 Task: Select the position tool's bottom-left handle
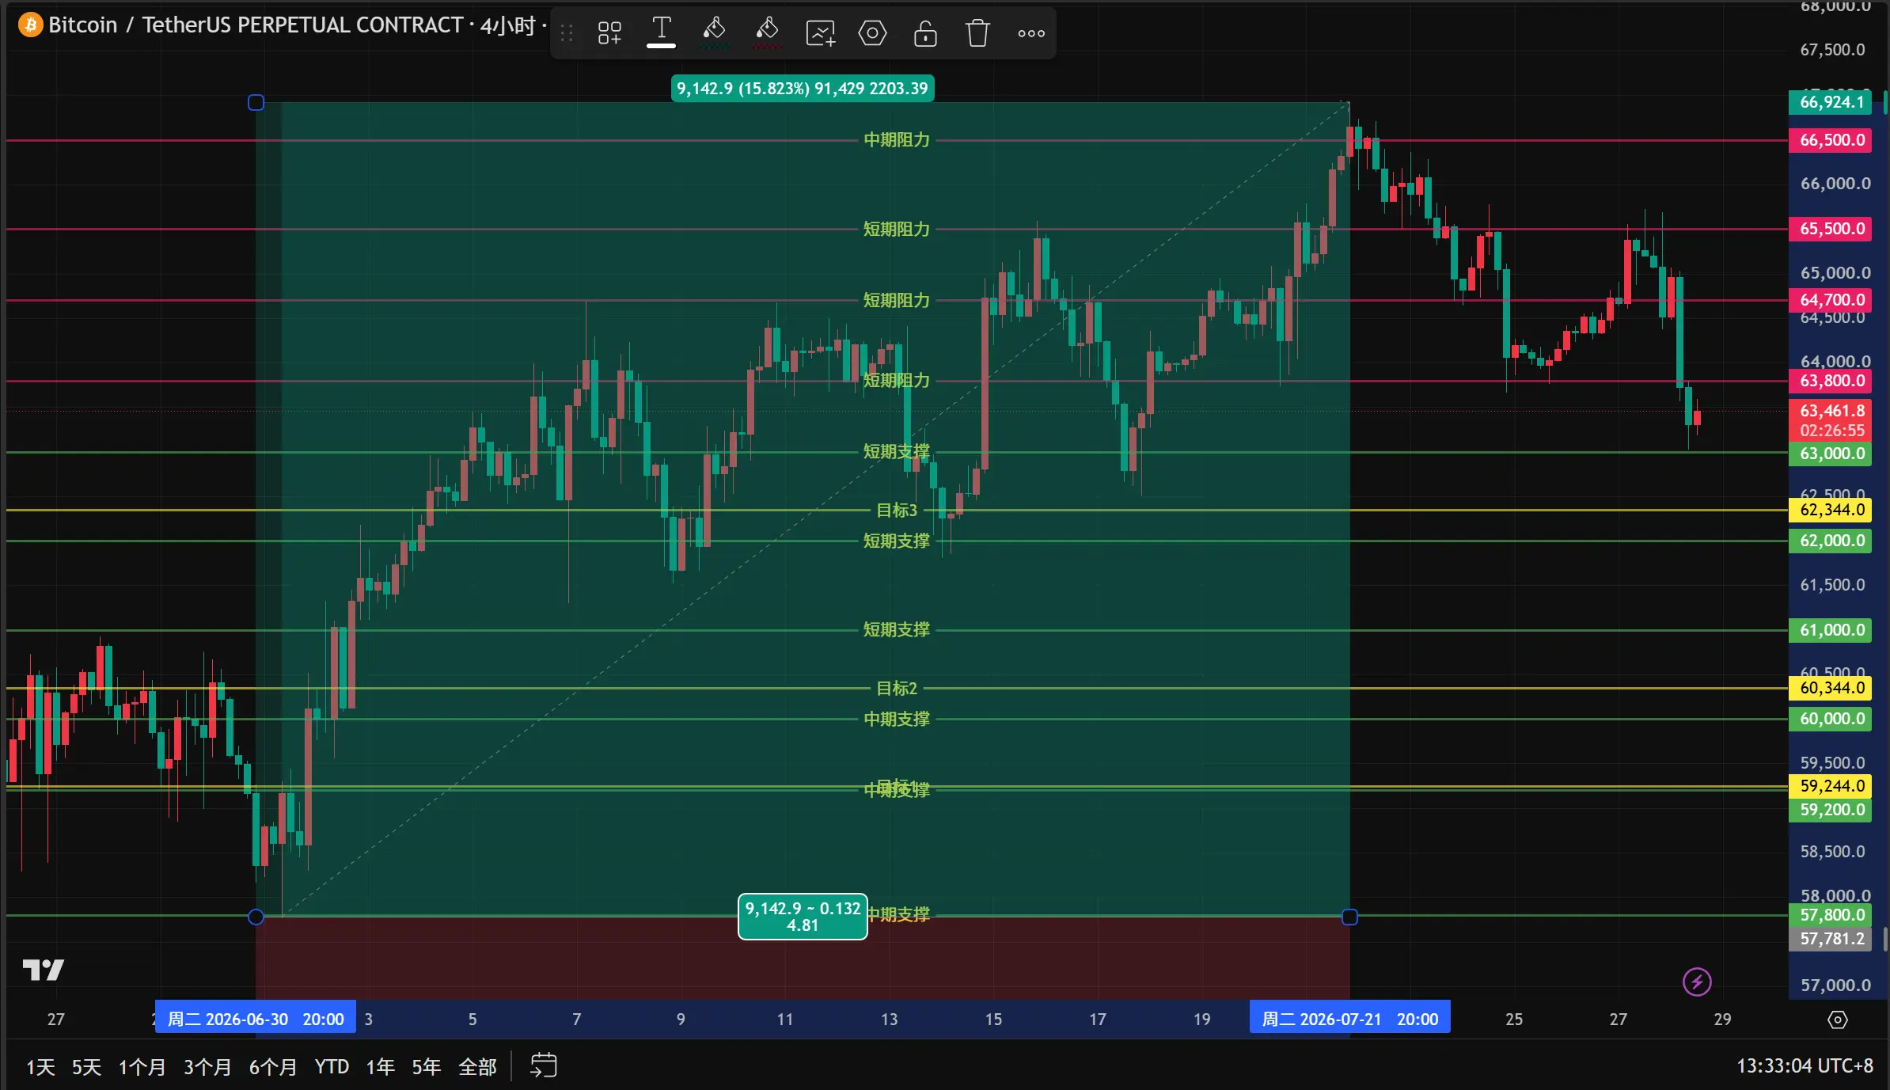tap(256, 917)
